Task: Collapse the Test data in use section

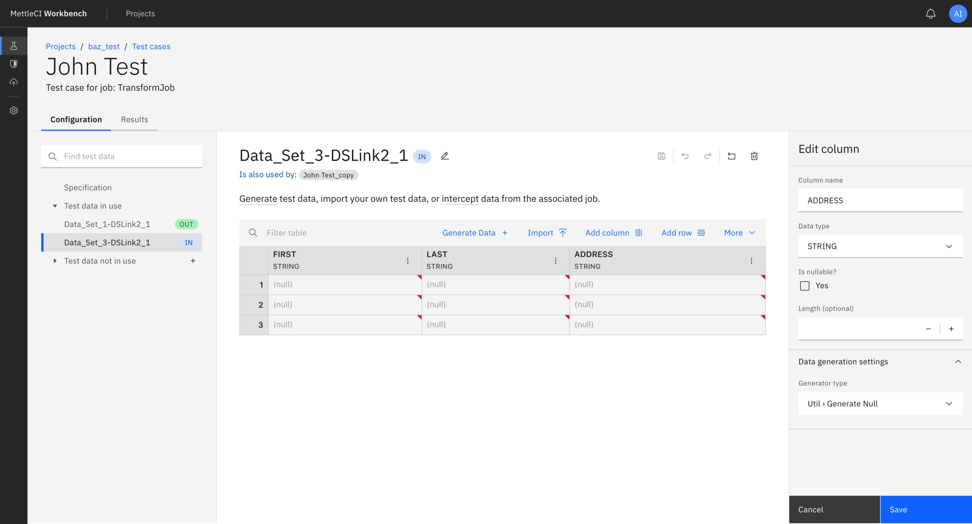Action: [55, 206]
